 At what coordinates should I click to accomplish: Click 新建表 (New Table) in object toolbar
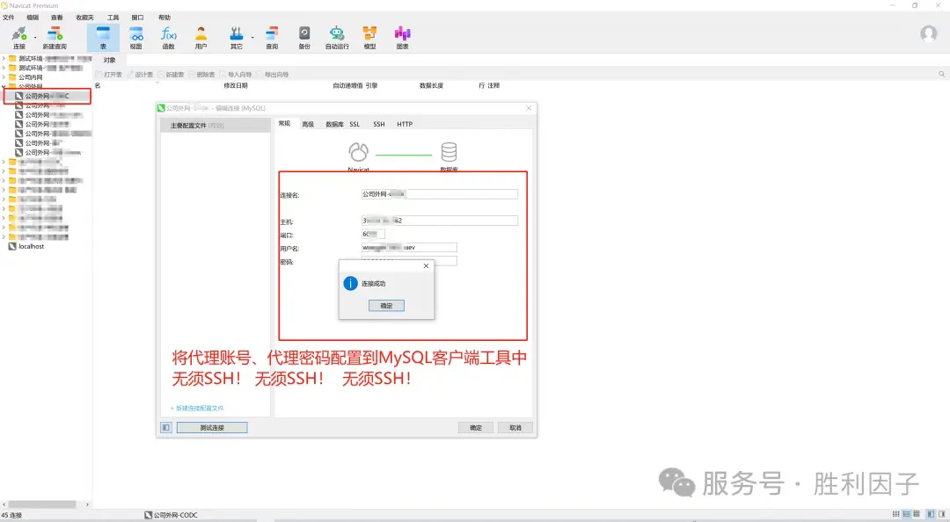[171, 75]
